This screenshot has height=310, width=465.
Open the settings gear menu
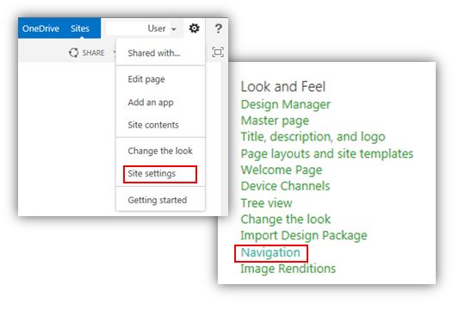(195, 28)
